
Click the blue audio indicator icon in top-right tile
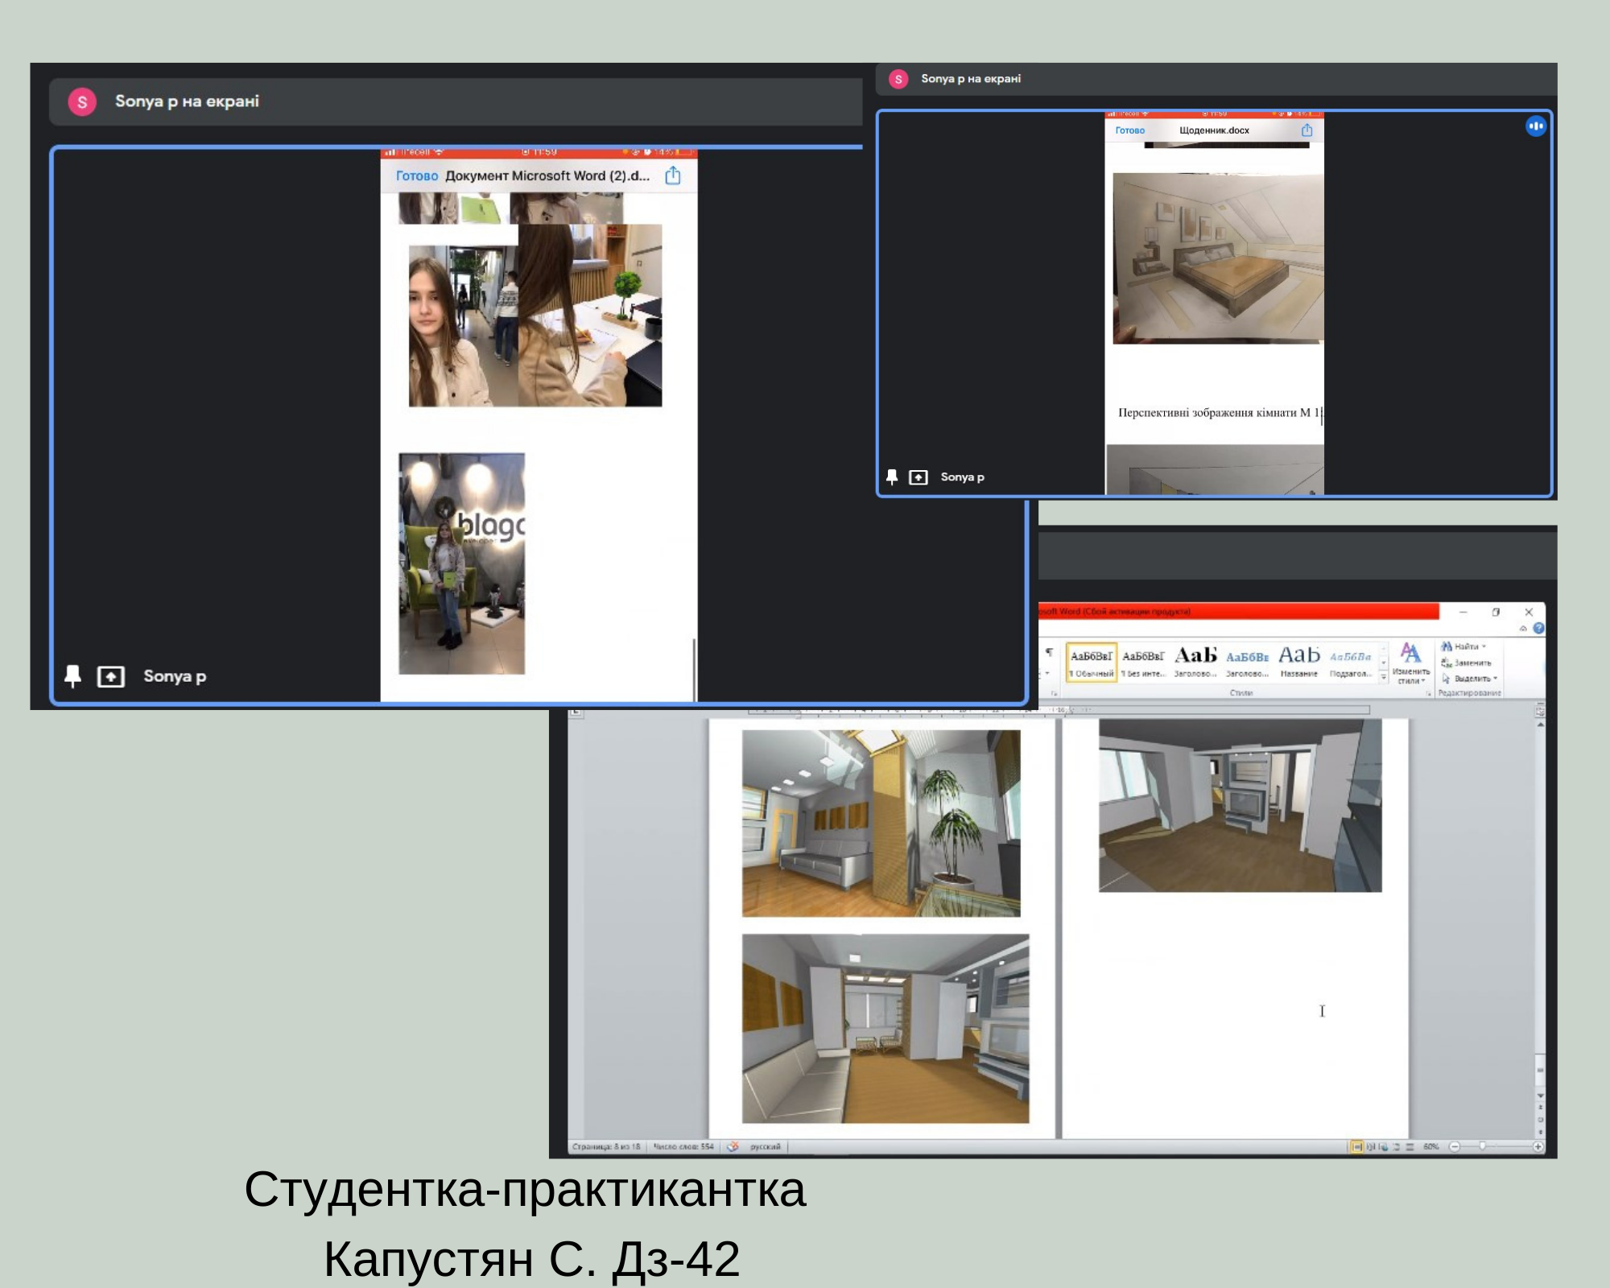[1535, 126]
